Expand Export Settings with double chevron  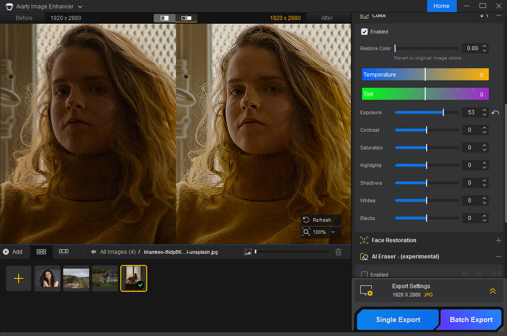[493, 291]
